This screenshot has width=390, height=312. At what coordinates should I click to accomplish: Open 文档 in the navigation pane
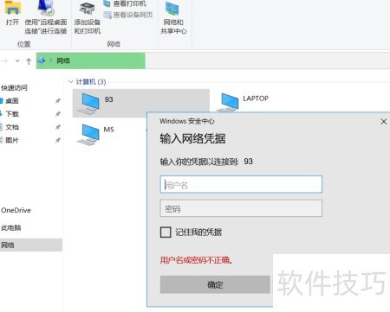tap(12, 127)
